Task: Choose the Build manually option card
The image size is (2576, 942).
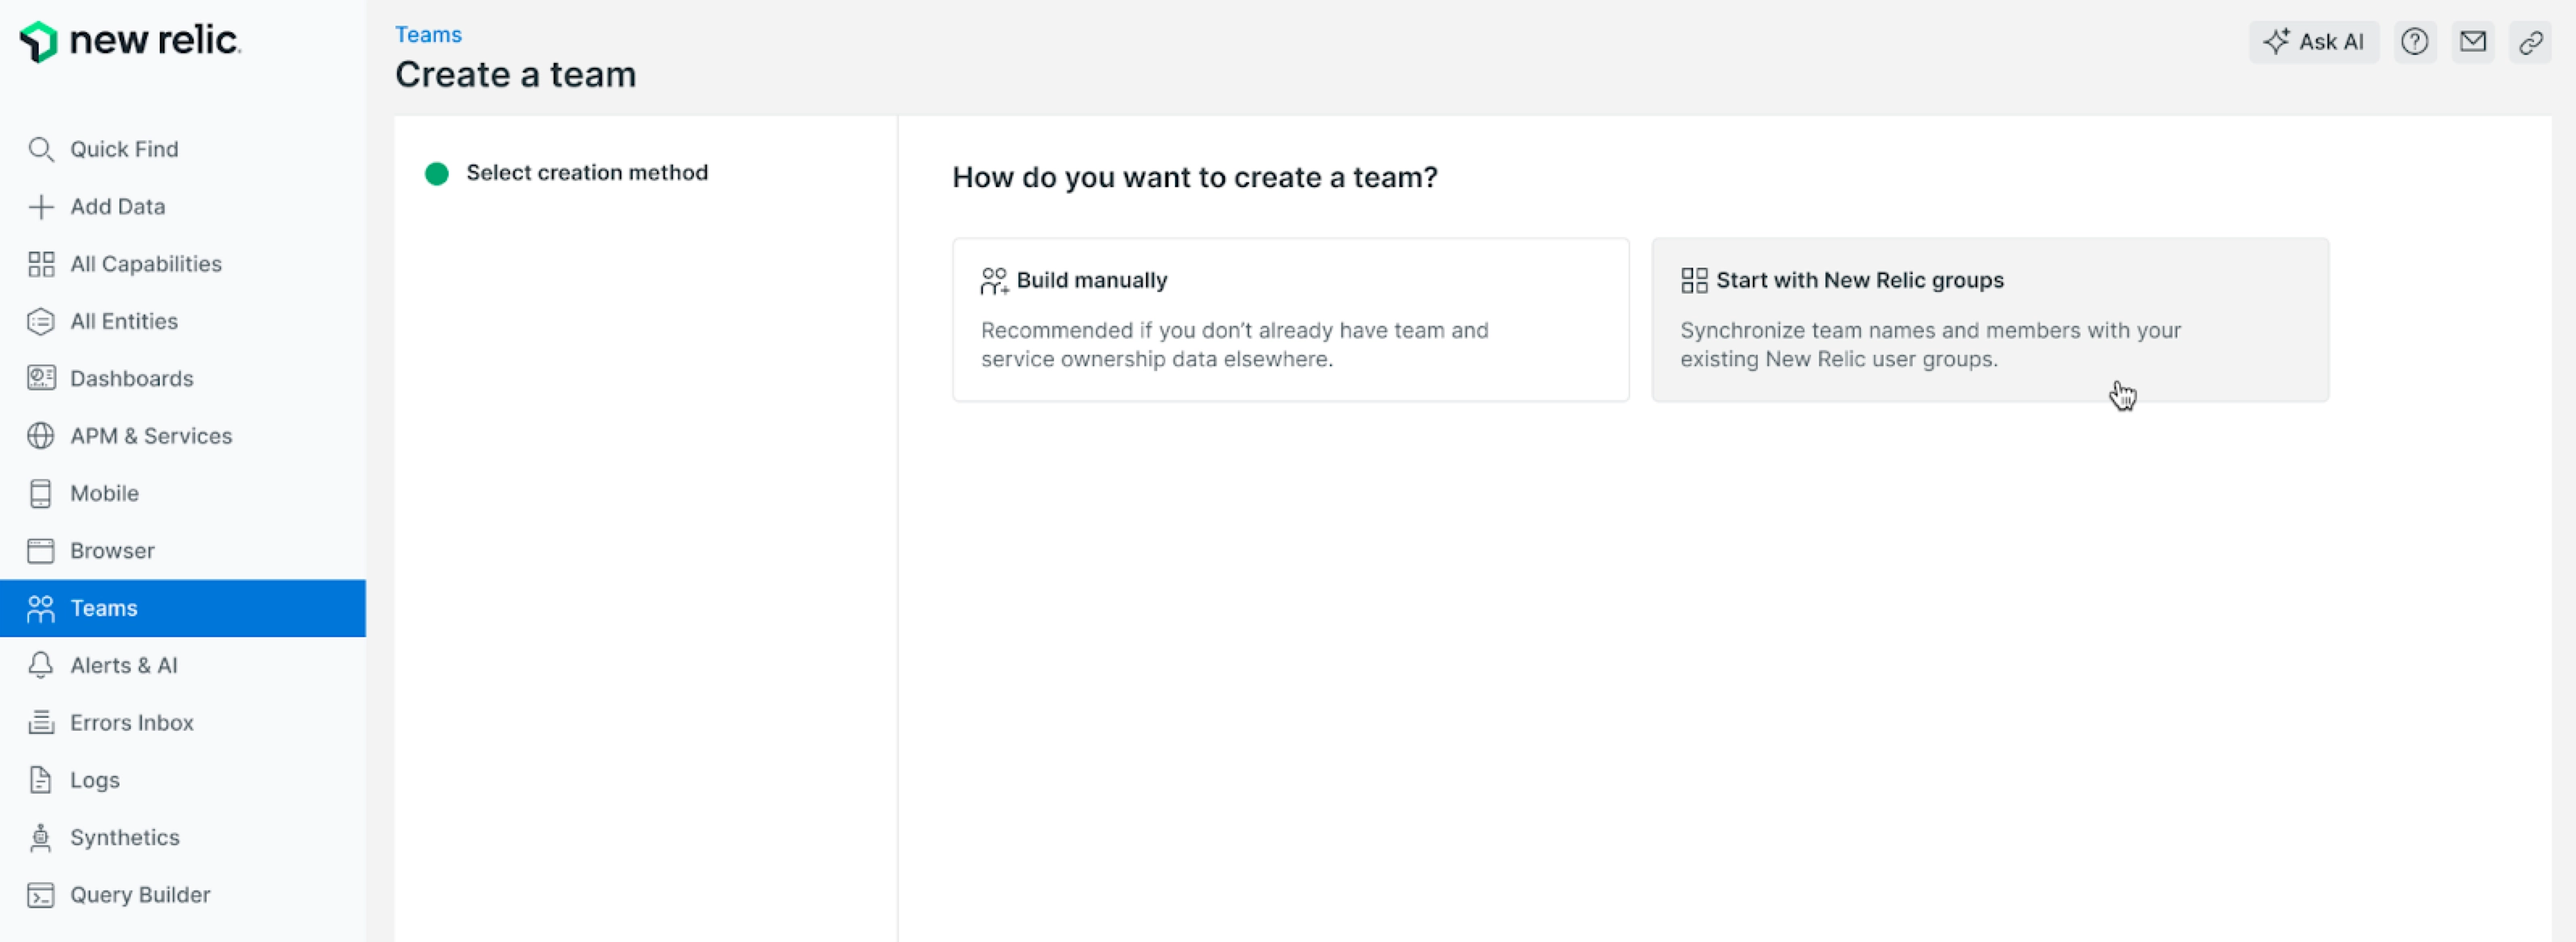Action: [1290, 319]
